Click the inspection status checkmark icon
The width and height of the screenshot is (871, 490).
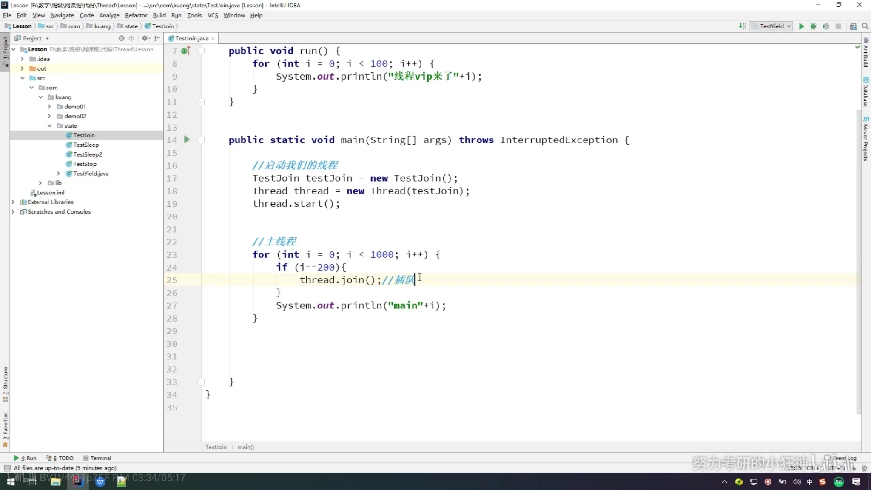857,47
